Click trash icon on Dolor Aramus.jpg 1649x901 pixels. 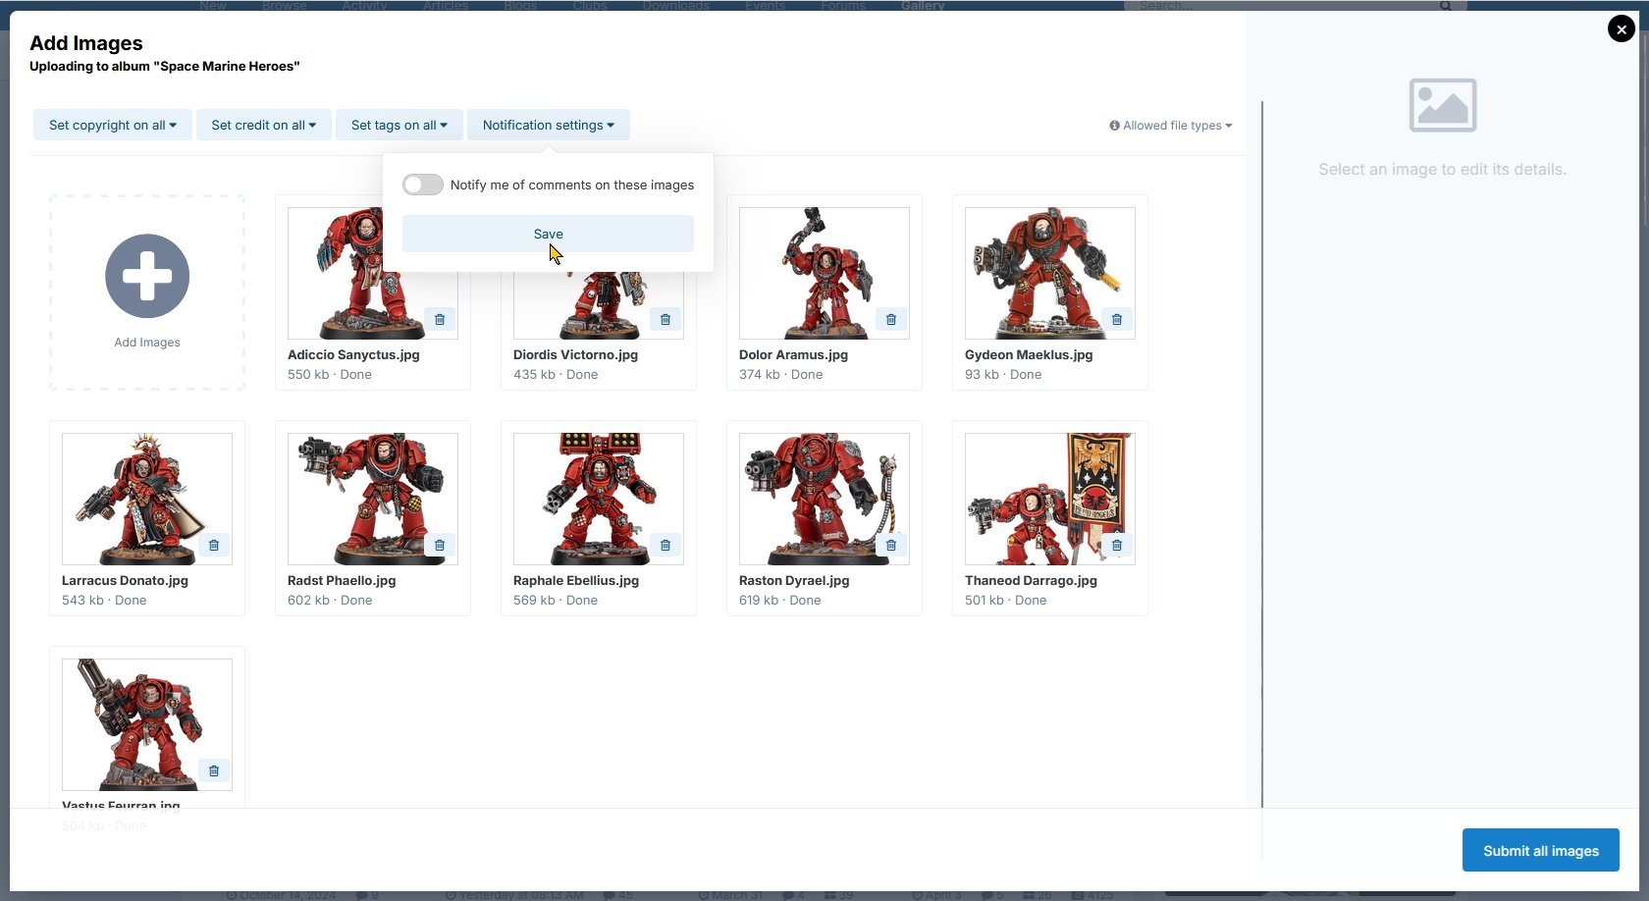[x=891, y=320]
